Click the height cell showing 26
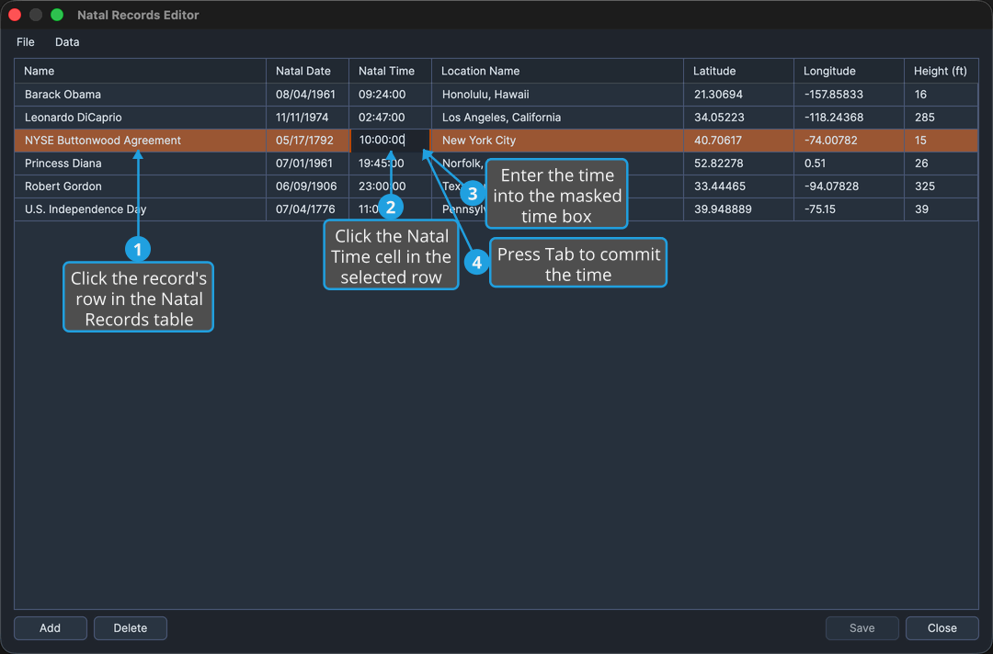 coord(942,163)
